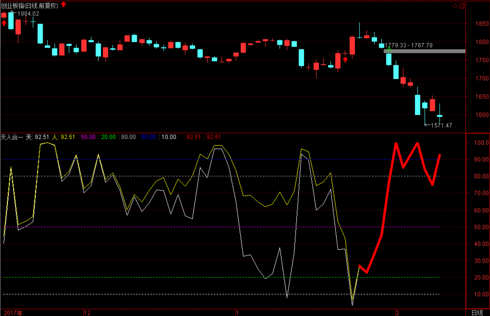Viewport: 490px width, 316px height.
Task: Click the month 12 marker on time axis
Action: pos(87,313)
